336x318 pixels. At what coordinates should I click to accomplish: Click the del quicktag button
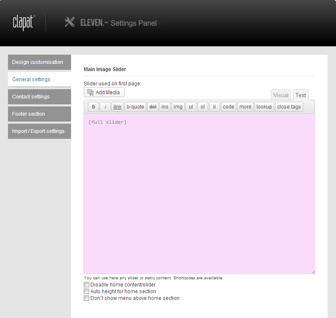[153, 107]
